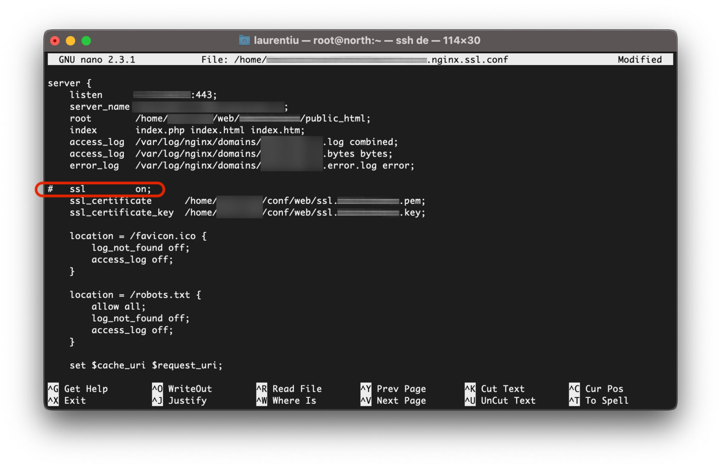Click the ^T To Spell shortcut

[598, 400]
